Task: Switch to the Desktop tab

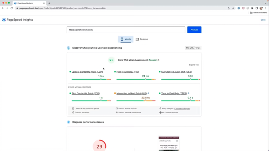Action: pos(142,39)
